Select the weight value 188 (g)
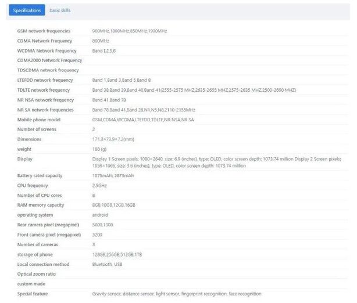The image size is (357, 303). (x=101, y=149)
